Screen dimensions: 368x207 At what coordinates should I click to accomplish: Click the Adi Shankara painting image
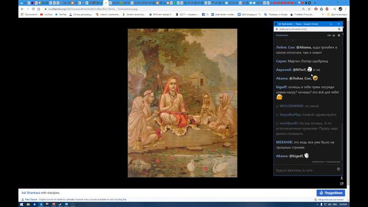(x=182, y=103)
